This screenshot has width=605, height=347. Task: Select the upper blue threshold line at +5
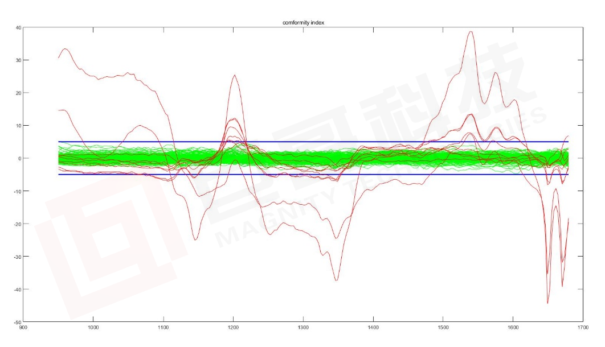(313, 142)
